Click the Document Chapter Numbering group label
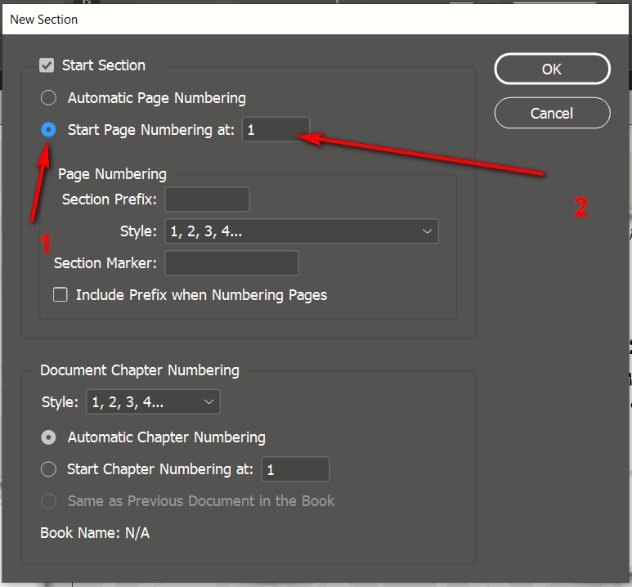 [x=140, y=370]
